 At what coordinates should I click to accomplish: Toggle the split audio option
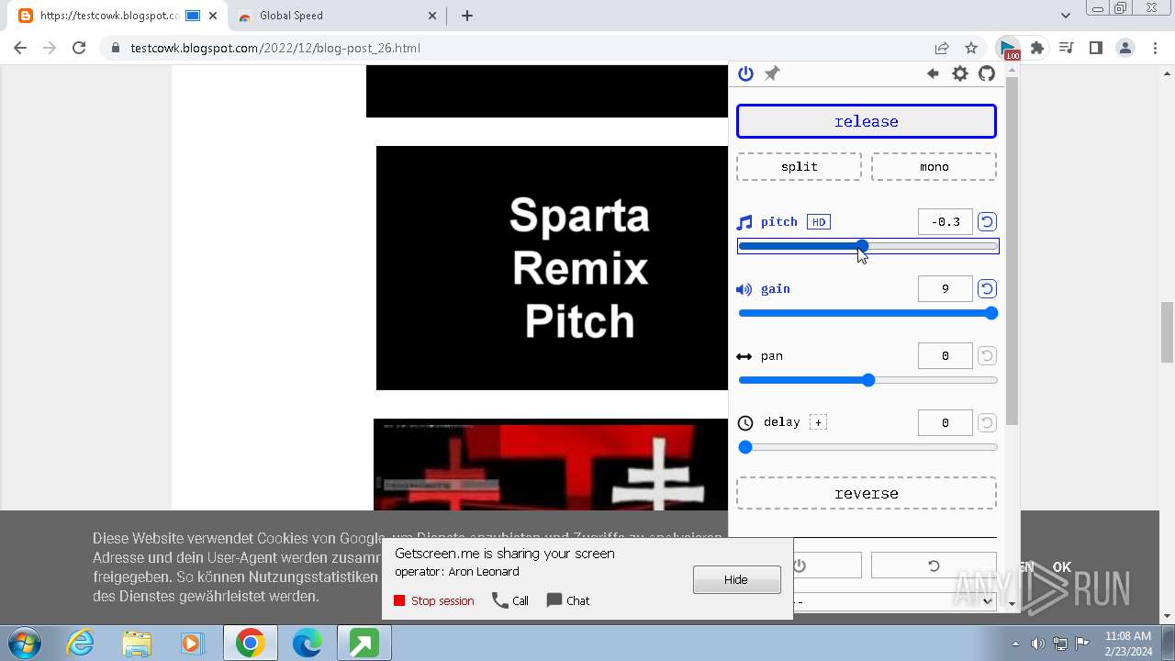coord(799,166)
